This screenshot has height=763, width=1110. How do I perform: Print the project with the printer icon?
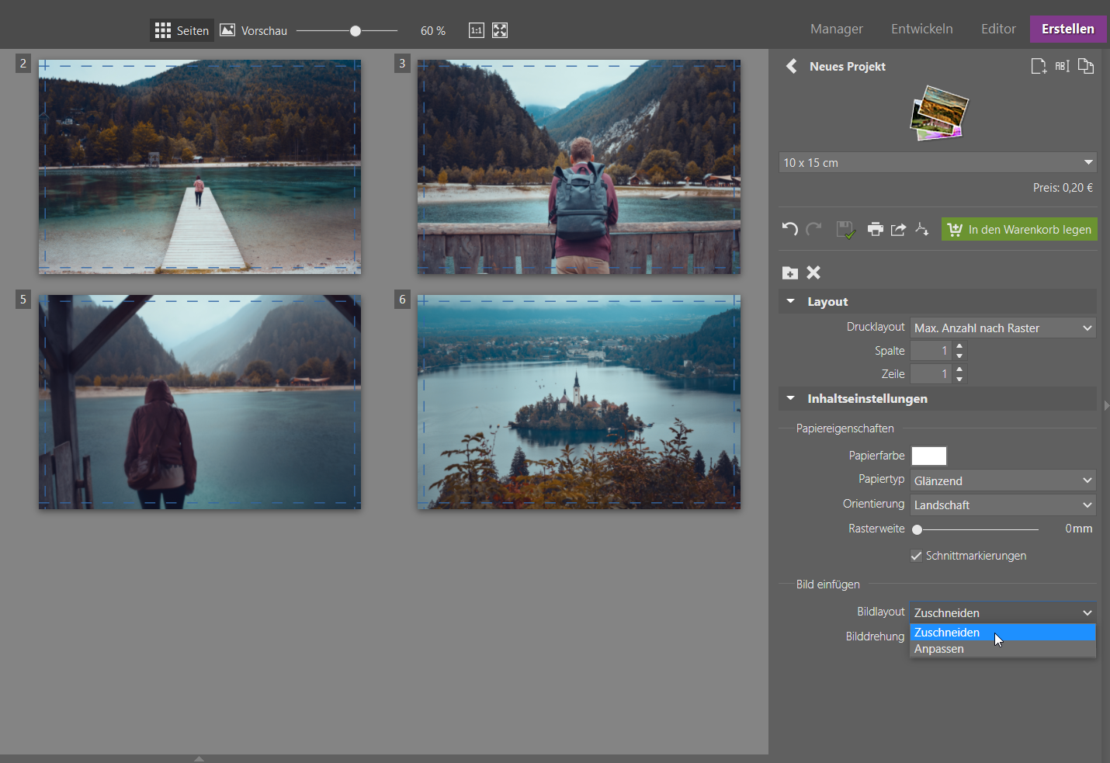[876, 229]
